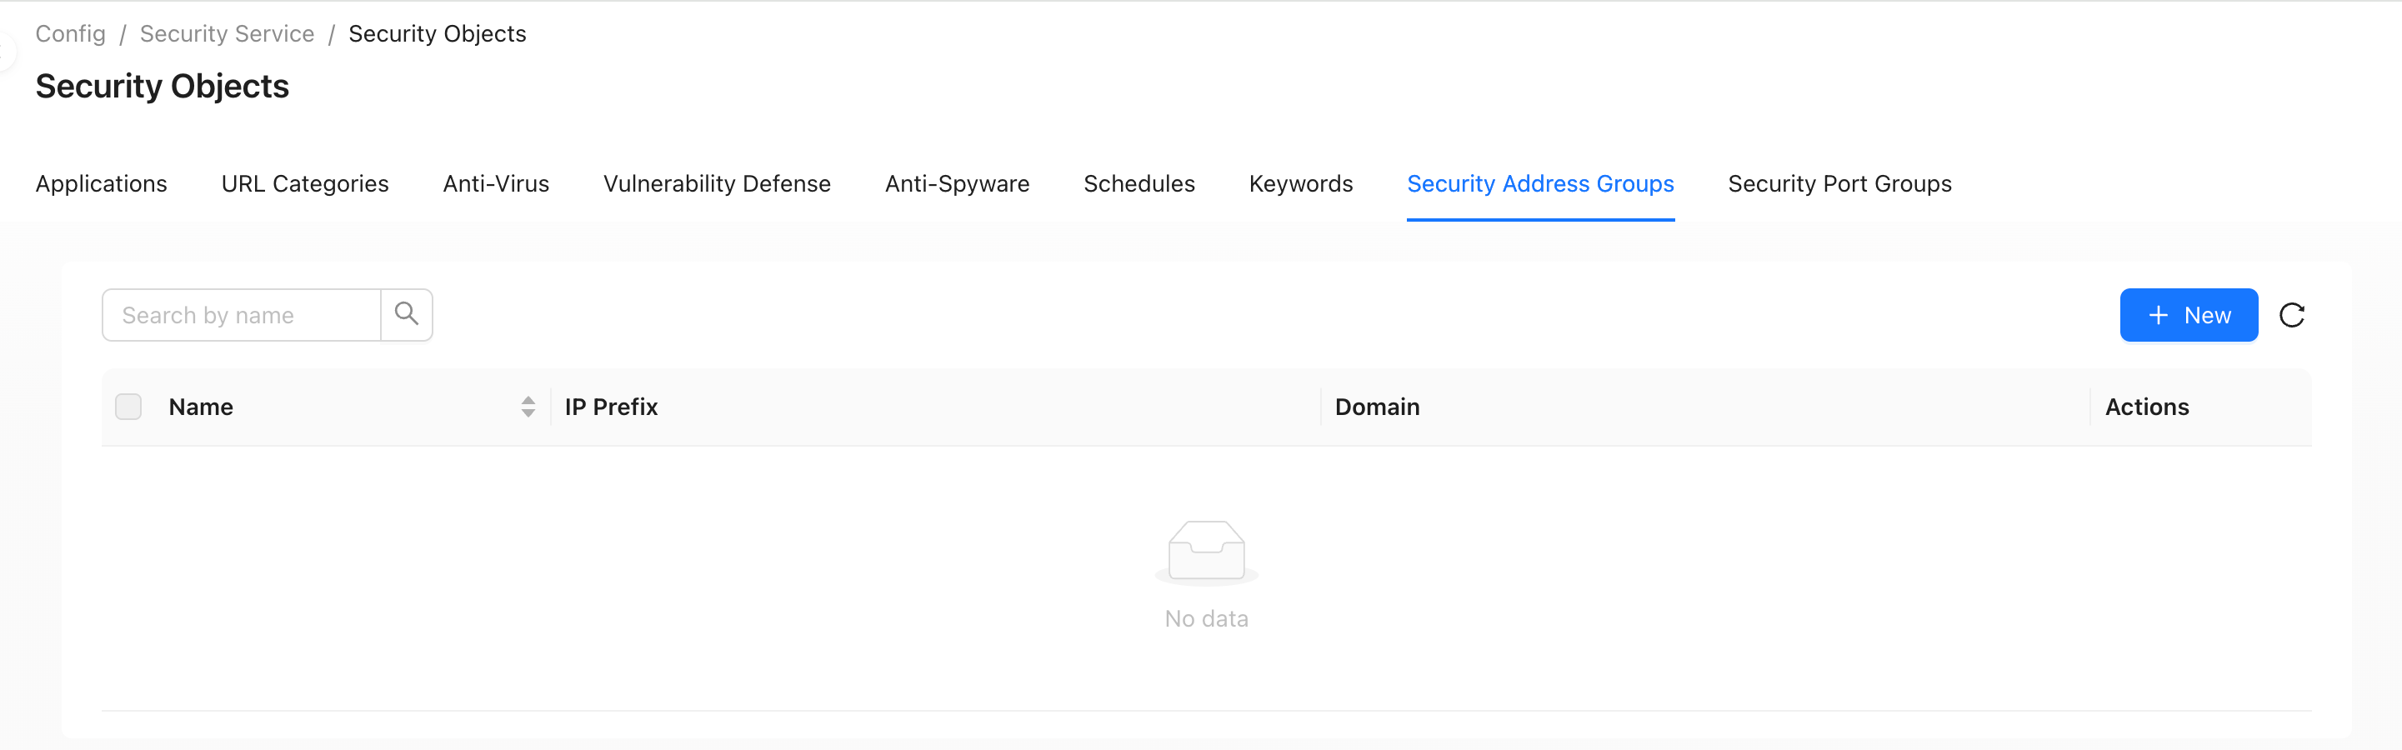Viewport: 2402px width, 750px height.
Task: Click the No data placeholder text
Action: (x=1206, y=618)
